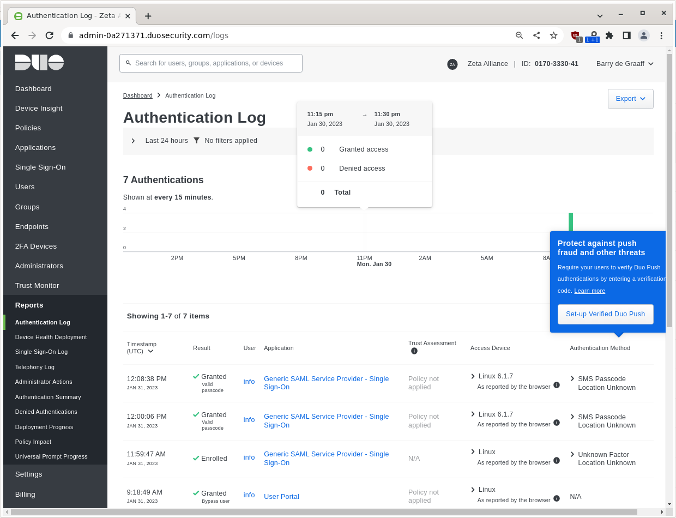This screenshot has width=676, height=518.
Task: Expand Linux device for 9:18:49 AM row
Action: click(x=473, y=490)
